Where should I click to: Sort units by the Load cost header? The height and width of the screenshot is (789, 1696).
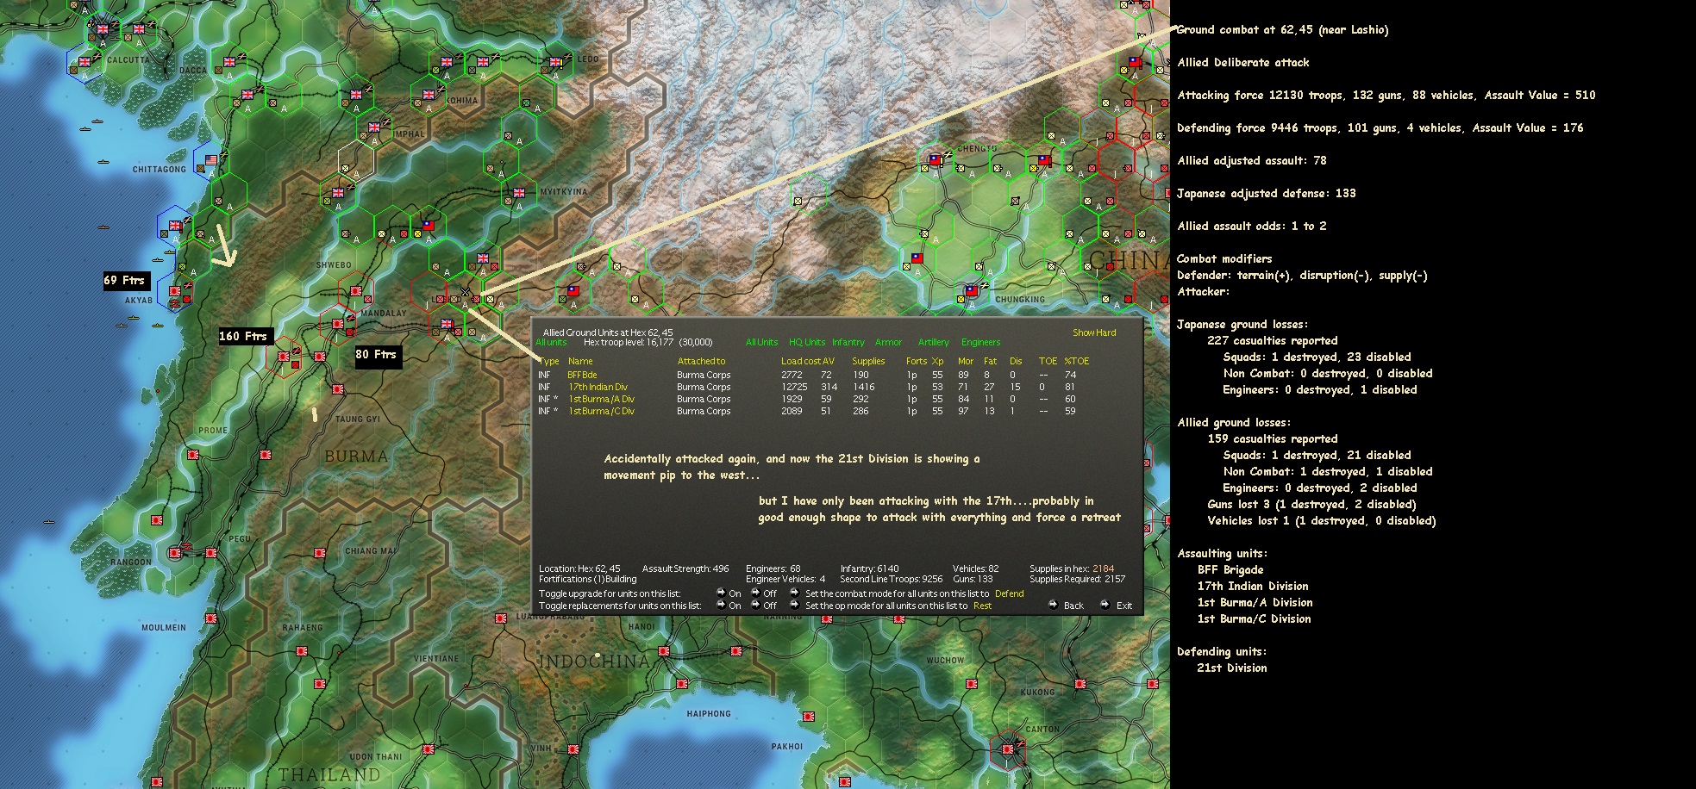click(x=800, y=361)
